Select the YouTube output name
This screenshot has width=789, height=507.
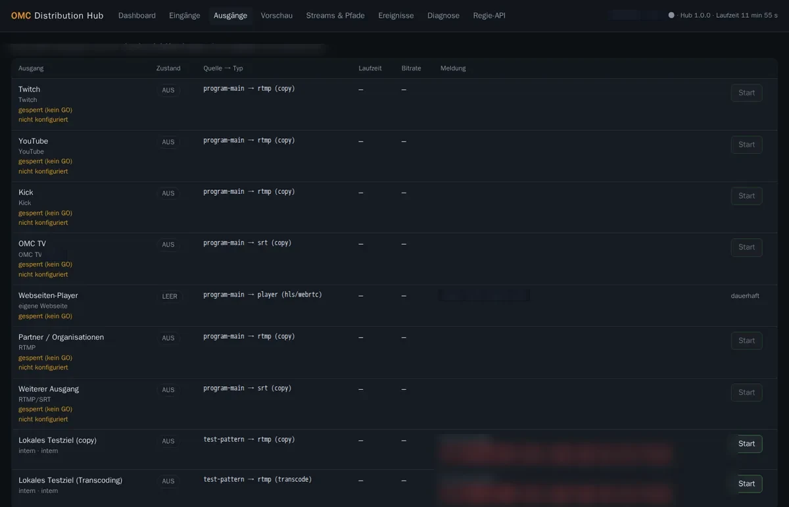(x=33, y=141)
